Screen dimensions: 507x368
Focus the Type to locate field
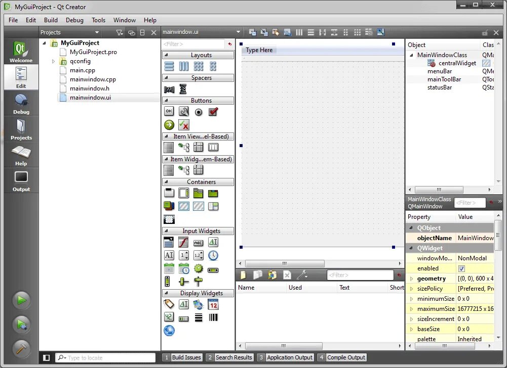tap(105, 358)
